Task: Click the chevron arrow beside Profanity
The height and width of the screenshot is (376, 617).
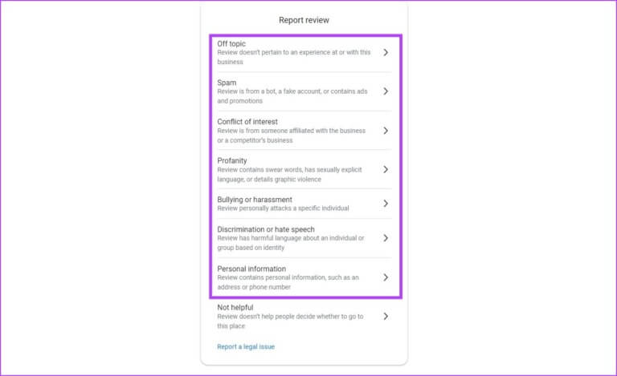Action: (x=386, y=170)
